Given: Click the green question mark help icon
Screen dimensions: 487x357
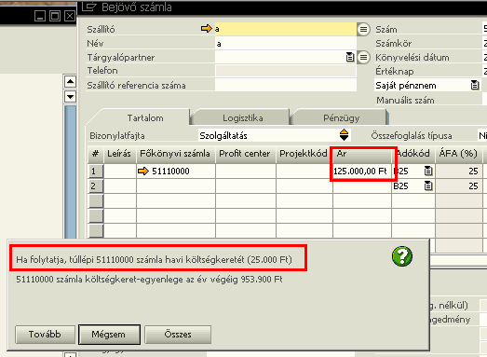Looking at the screenshot, I should click(x=402, y=256).
